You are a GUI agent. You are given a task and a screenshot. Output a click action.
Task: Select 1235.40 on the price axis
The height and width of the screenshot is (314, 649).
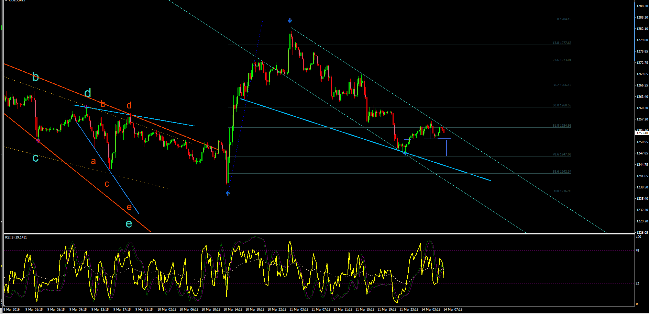click(642, 199)
